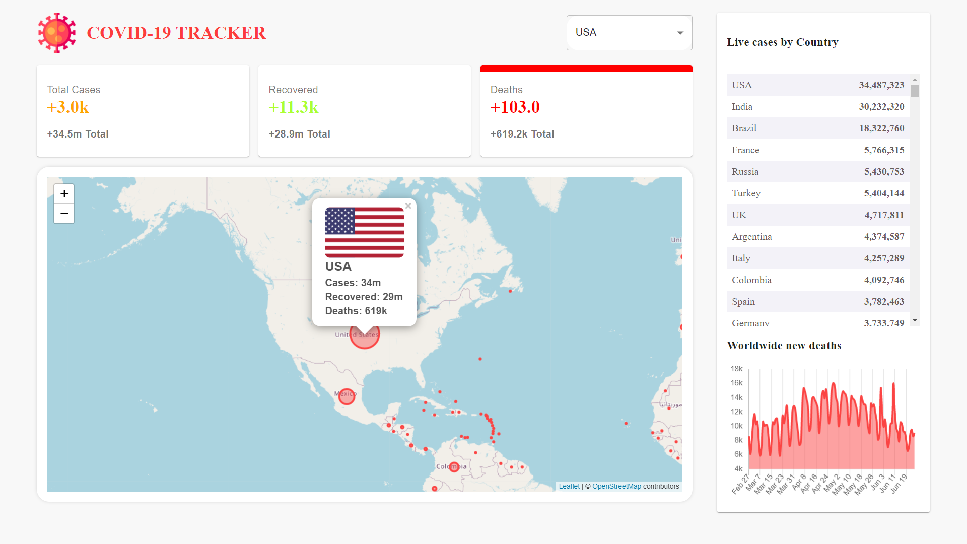Click the Colombia circle marker on map

point(454,467)
